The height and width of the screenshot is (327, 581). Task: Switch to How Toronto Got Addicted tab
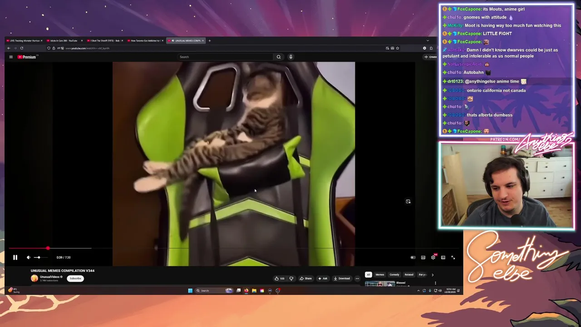(145, 41)
